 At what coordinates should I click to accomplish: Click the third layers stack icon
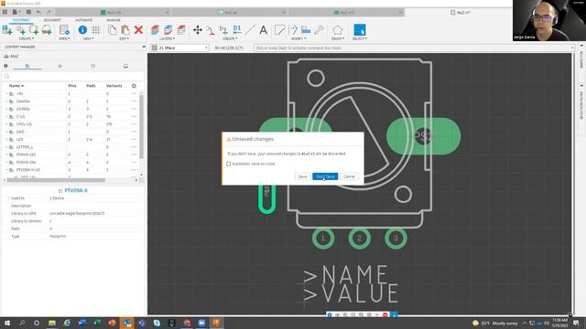pos(181,30)
